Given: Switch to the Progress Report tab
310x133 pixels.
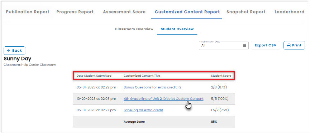Looking at the screenshot, I should click(75, 12).
